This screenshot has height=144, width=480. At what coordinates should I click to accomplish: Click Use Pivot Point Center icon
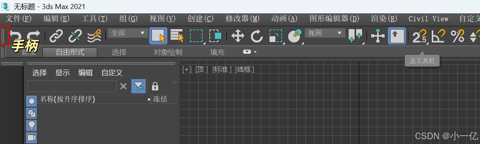pos(355,36)
